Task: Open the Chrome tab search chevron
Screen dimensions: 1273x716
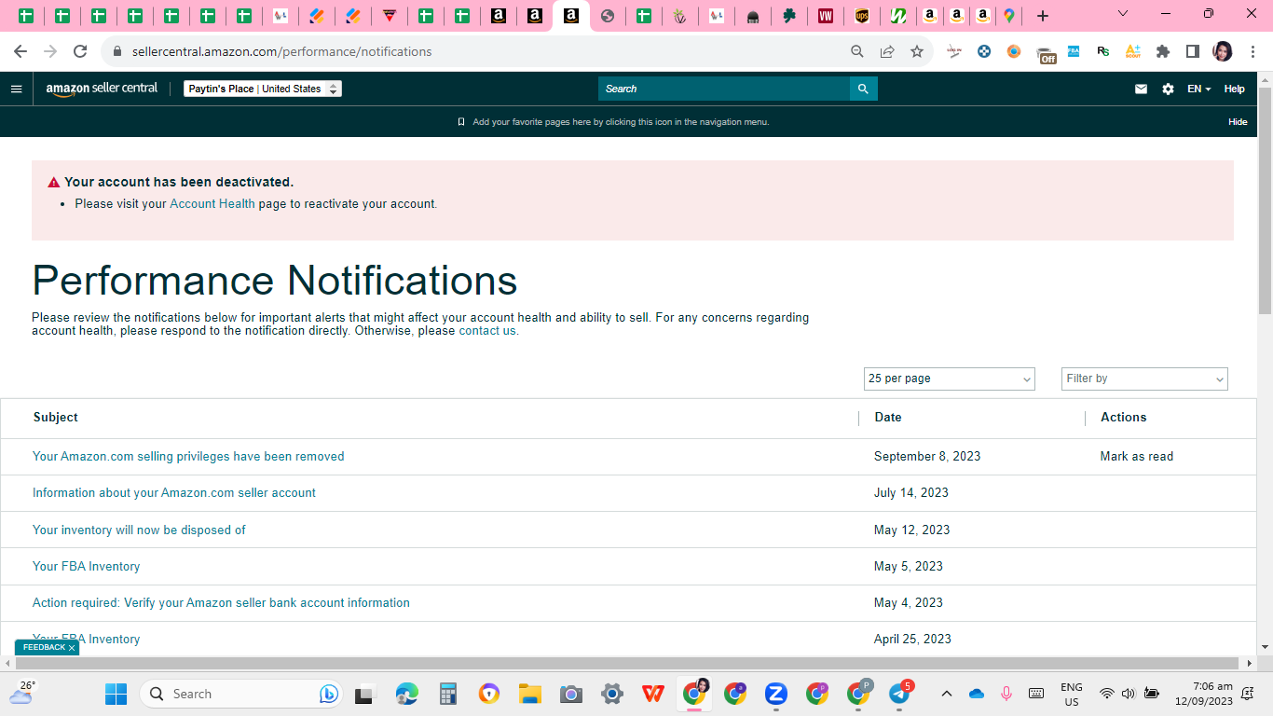Action: point(1123,14)
